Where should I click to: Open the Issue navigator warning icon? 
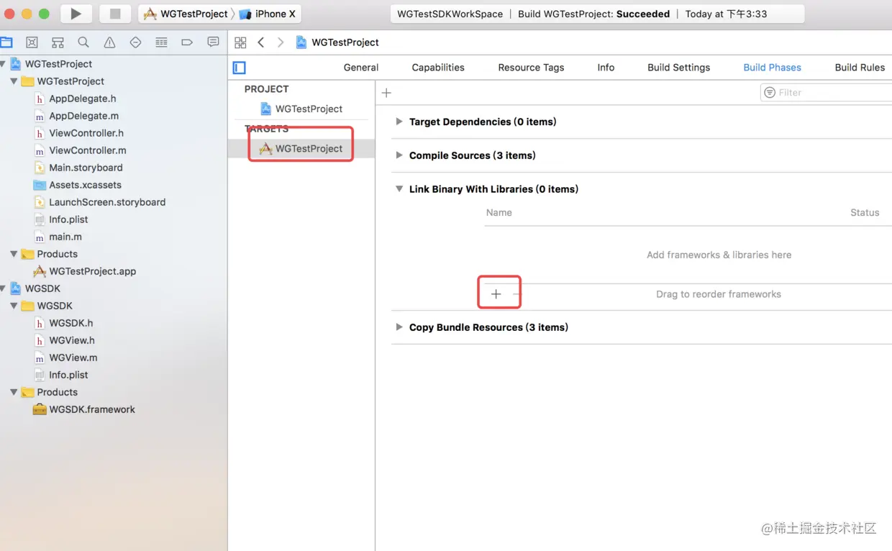tap(109, 42)
